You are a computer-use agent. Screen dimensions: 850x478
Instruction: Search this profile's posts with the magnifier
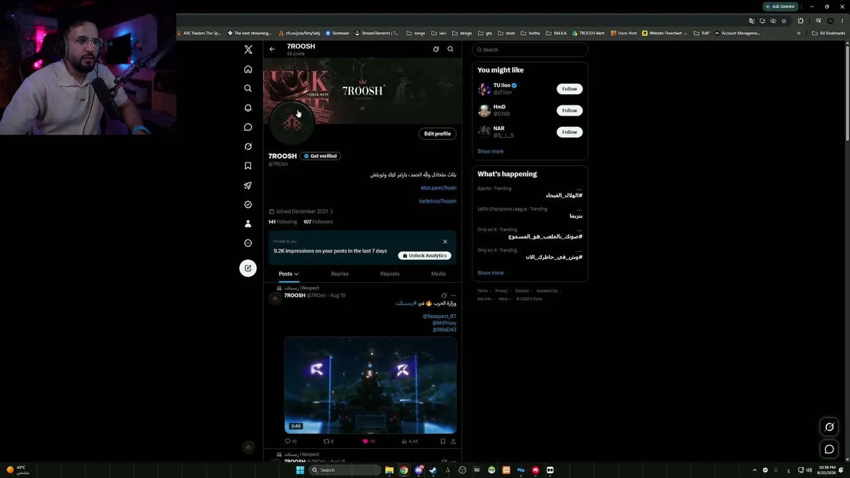[x=450, y=49]
